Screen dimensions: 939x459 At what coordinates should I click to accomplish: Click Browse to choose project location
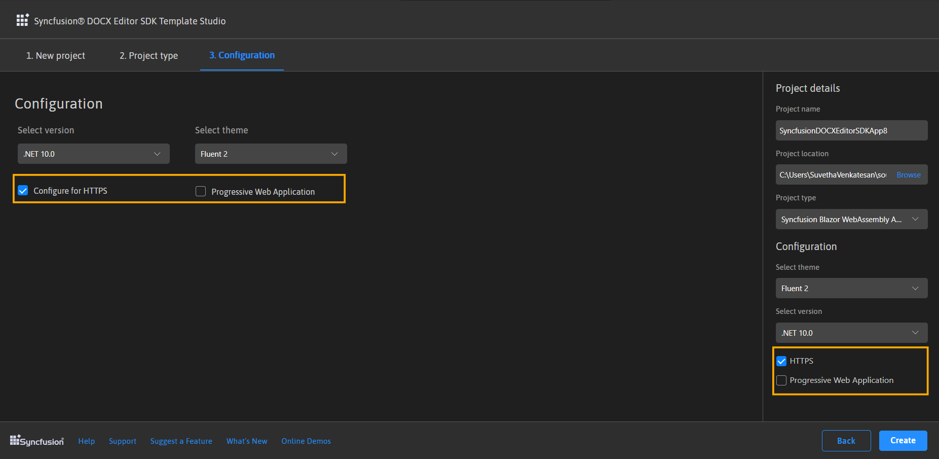908,174
